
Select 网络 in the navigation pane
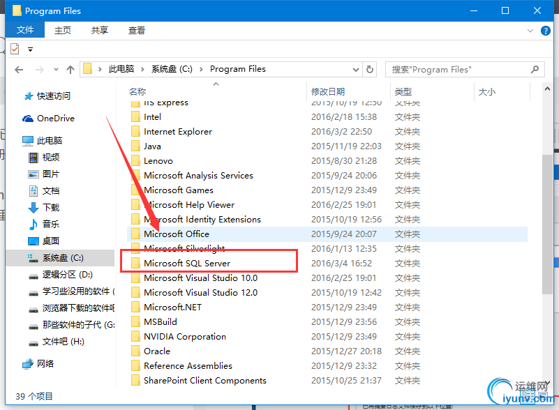tap(38, 364)
